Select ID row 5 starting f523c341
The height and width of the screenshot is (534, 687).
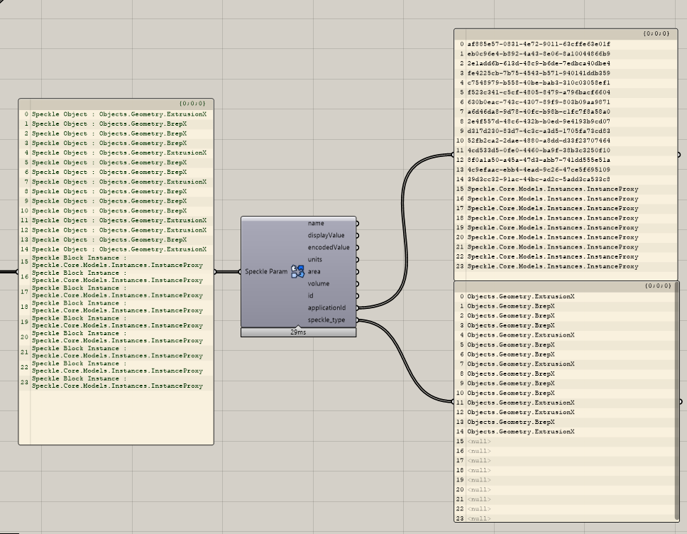pos(539,92)
